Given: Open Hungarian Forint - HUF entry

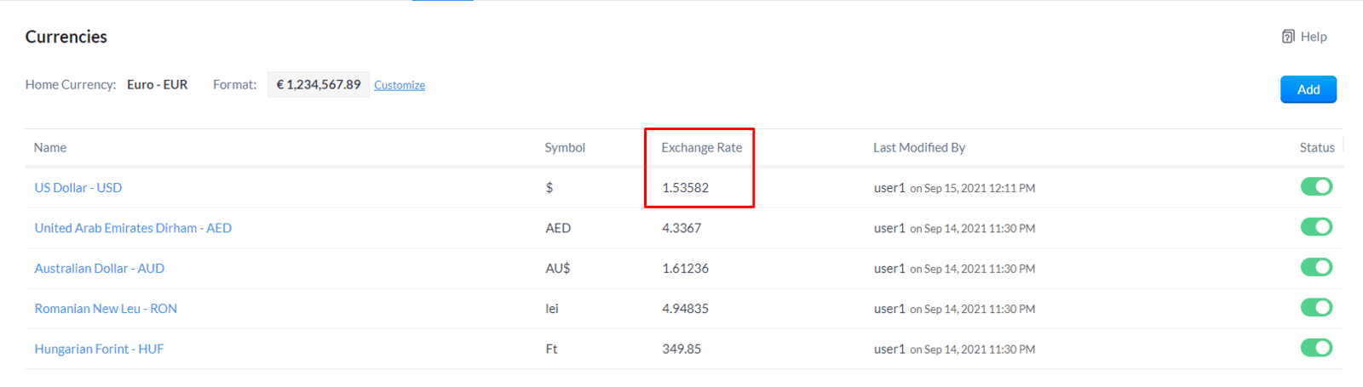Looking at the screenshot, I should (99, 350).
